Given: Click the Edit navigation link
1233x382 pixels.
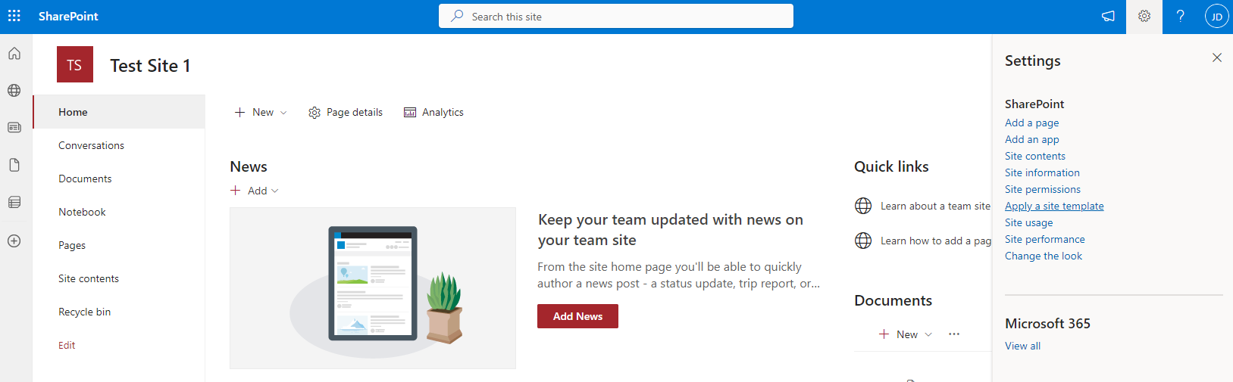Looking at the screenshot, I should 67,345.
